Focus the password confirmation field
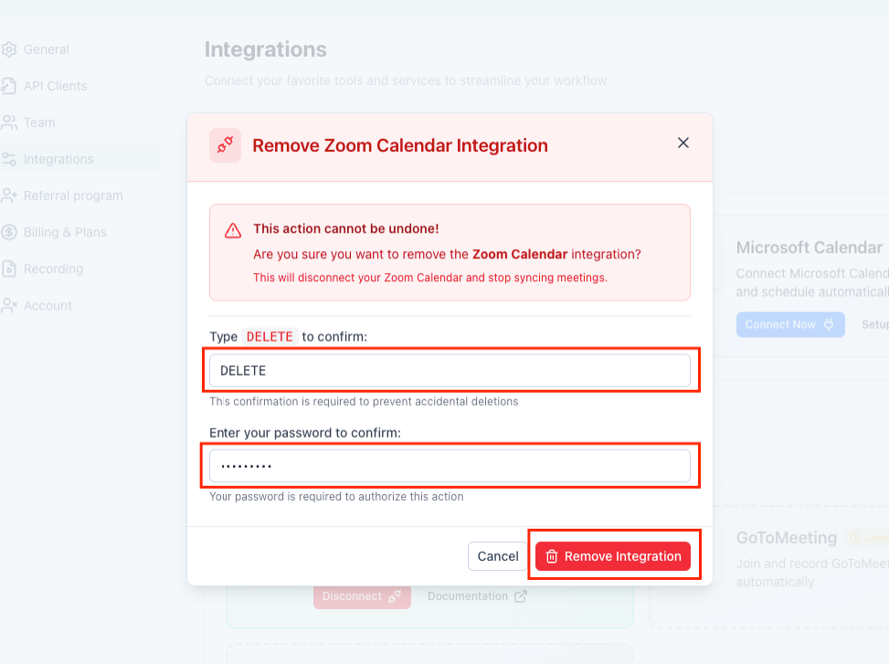 coord(450,465)
